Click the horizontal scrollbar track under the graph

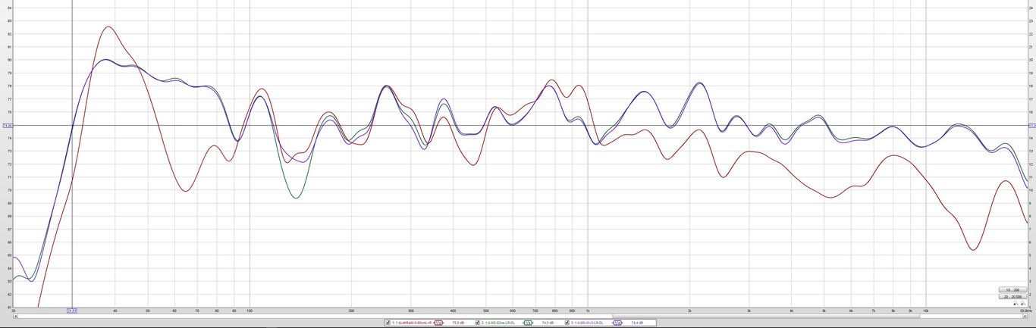point(520,316)
